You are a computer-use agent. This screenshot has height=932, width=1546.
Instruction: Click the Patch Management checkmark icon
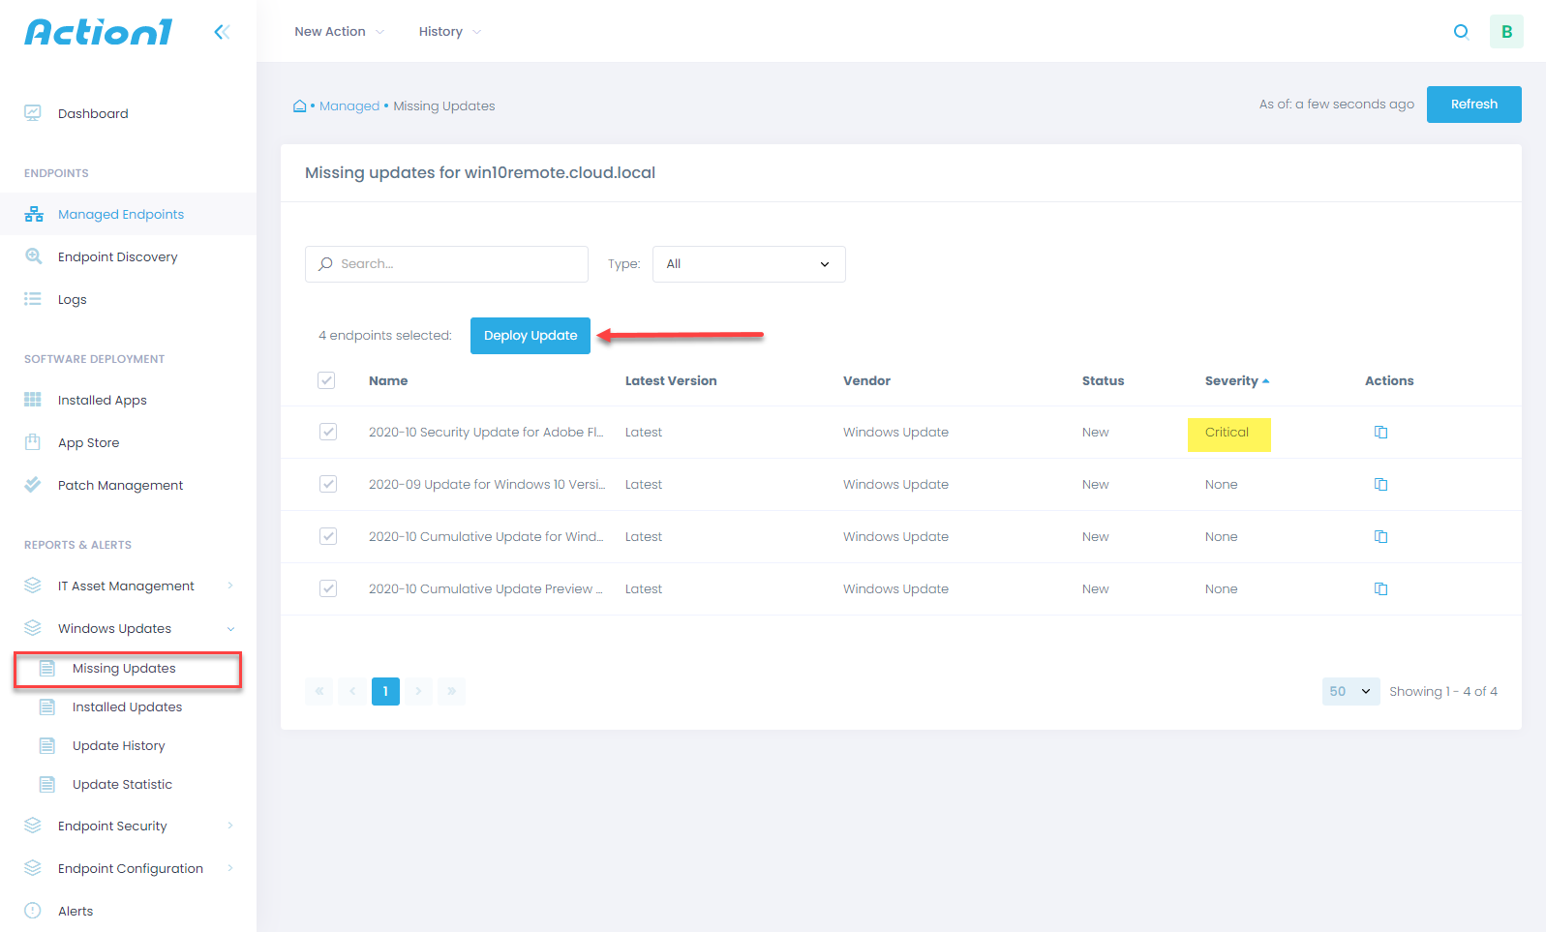click(33, 485)
